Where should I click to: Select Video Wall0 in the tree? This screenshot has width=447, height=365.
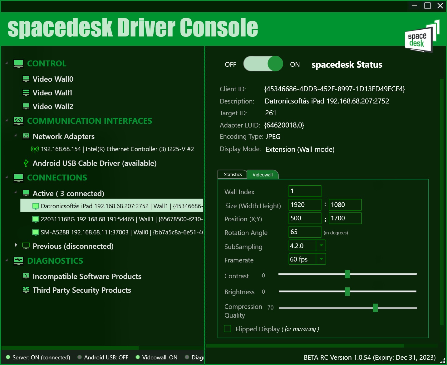[x=53, y=79]
